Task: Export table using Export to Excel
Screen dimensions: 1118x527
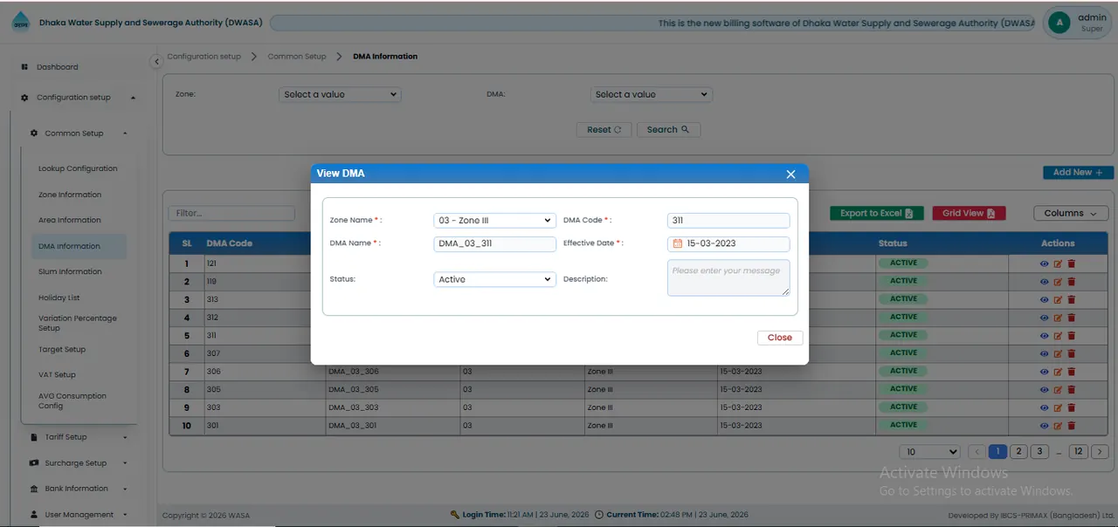Action: click(877, 213)
